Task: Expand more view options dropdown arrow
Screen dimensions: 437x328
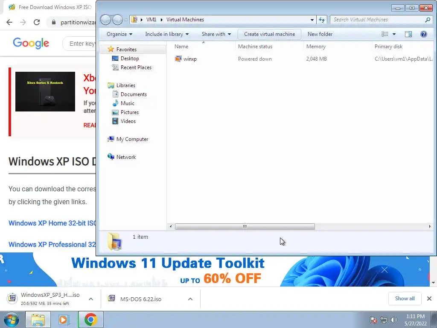Action: point(394,34)
